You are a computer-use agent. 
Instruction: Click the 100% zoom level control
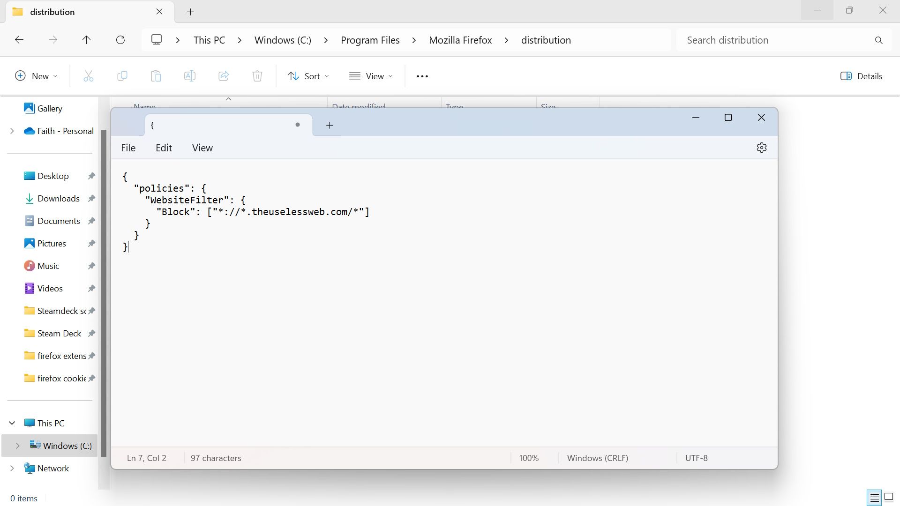[x=528, y=458]
